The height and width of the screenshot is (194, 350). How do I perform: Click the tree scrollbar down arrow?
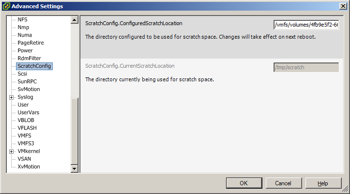[x=75, y=168]
